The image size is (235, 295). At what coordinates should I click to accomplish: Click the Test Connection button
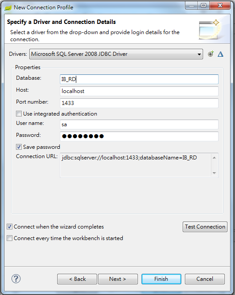click(205, 227)
